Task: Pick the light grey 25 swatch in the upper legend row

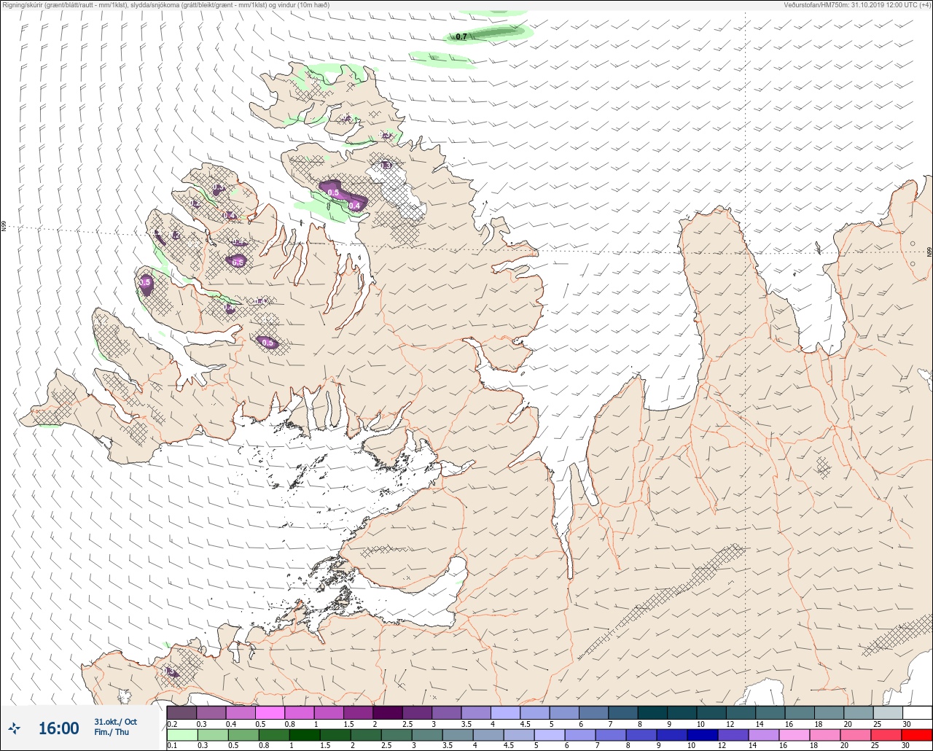Action: coord(888,712)
